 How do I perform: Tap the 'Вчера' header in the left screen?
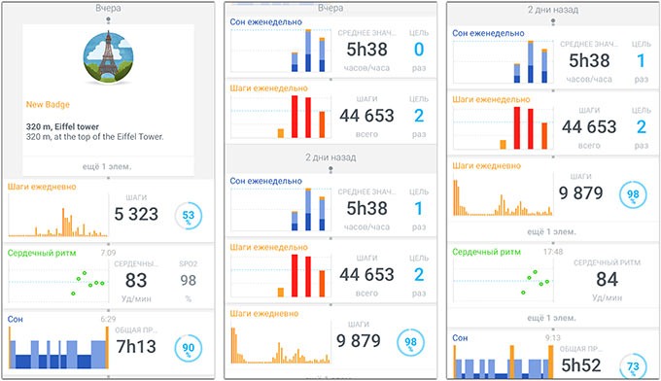coord(108,8)
